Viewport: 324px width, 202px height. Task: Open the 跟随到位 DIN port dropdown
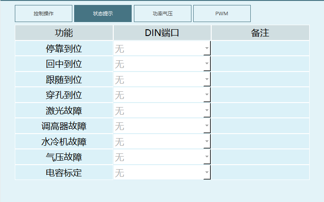[207, 80]
